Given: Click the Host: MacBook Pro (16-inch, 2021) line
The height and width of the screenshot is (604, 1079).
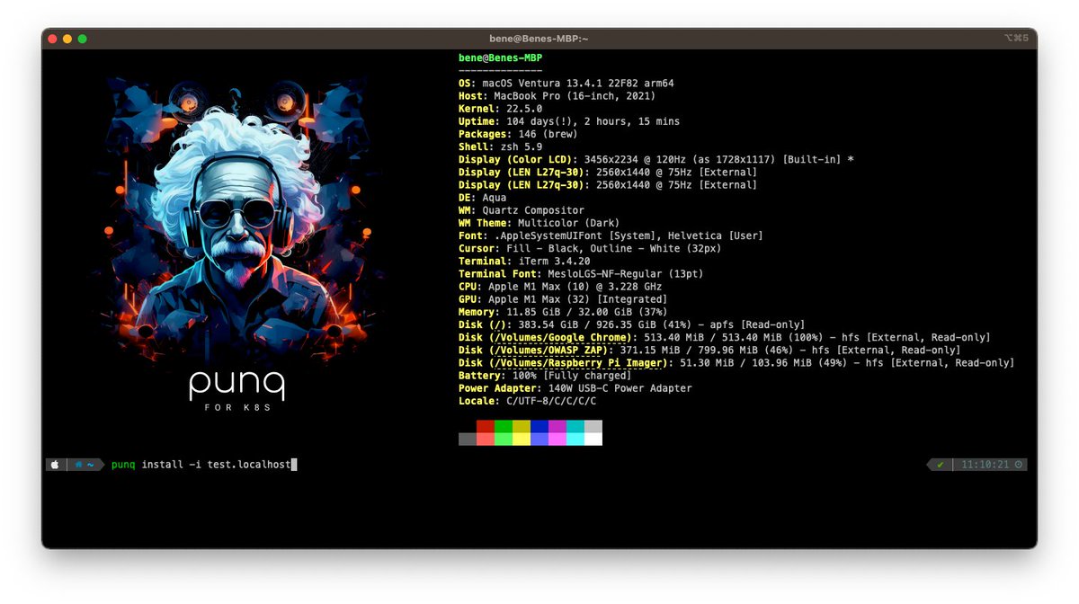Looking at the screenshot, I should pyautogui.click(x=557, y=96).
